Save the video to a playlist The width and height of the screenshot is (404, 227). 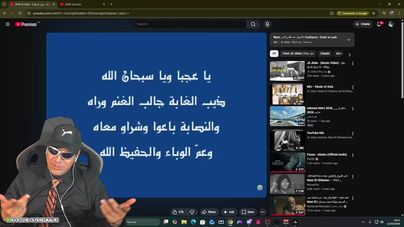248,212
